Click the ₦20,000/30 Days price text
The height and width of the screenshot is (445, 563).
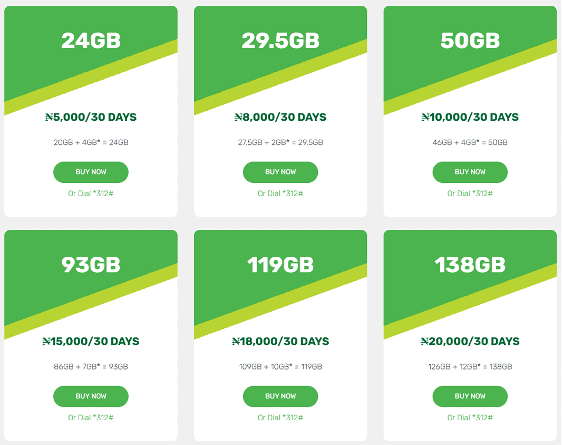coord(470,341)
